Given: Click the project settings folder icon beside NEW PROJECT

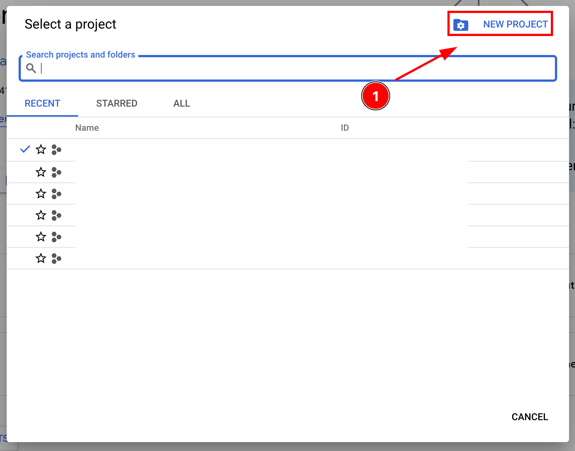Looking at the screenshot, I should click(461, 25).
